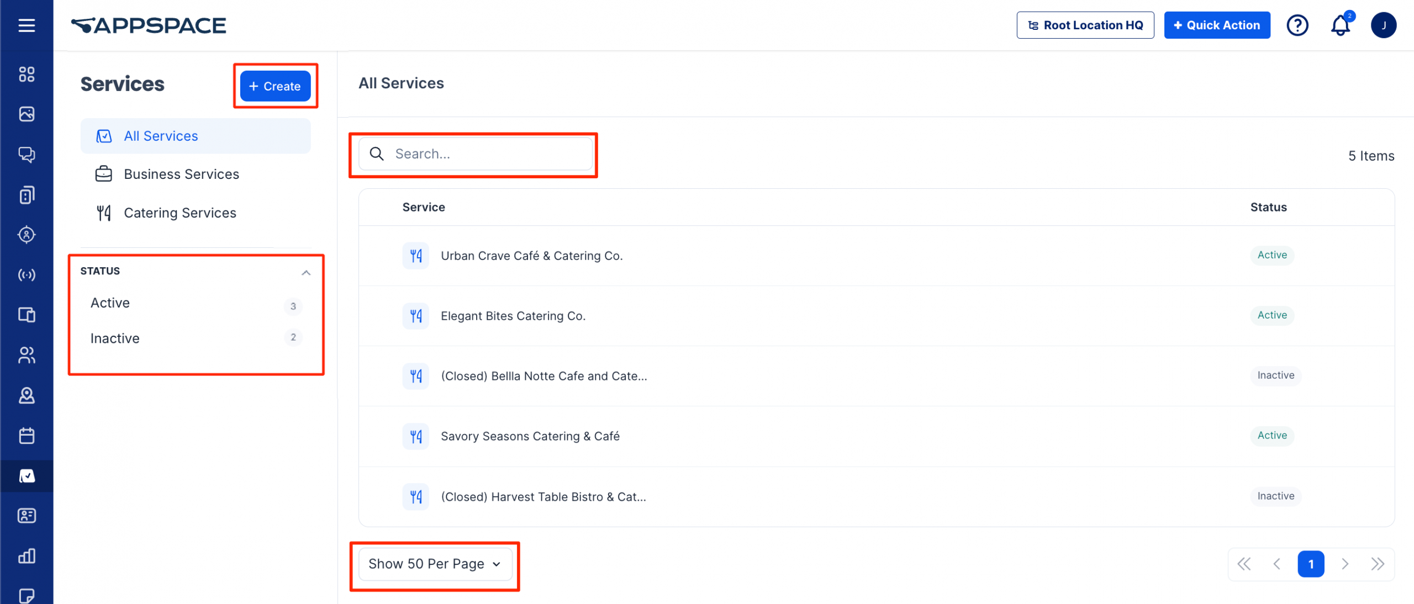
Task: Click the Harvest Table Bistro catering icon
Action: click(x=416, y=496)
